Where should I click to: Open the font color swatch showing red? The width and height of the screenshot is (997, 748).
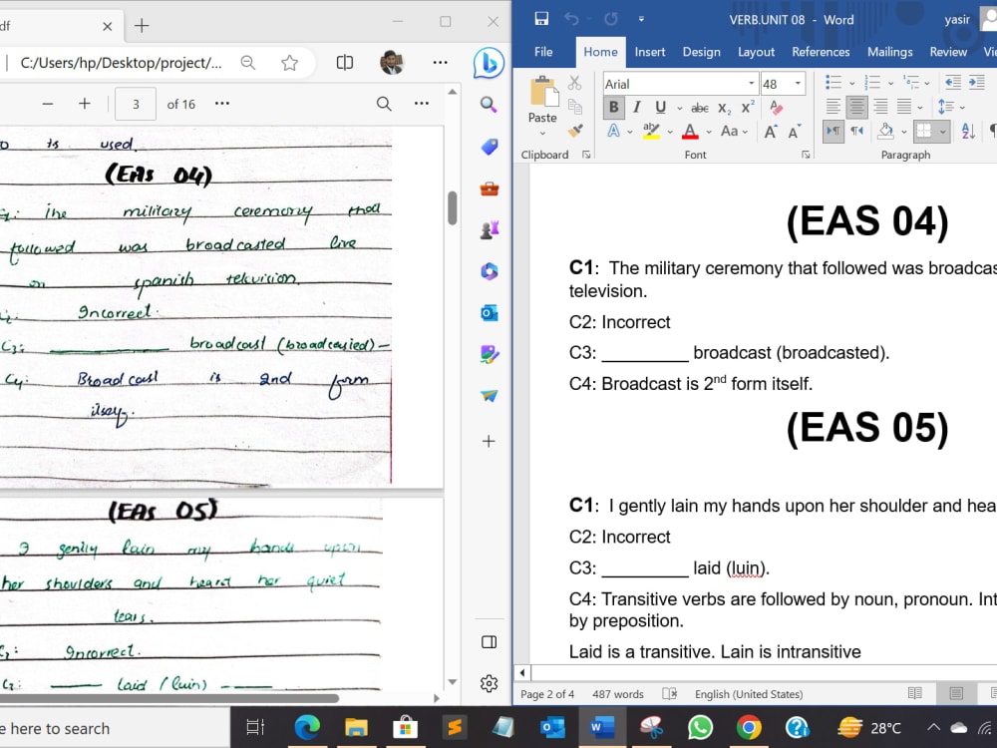click(690, 132)
